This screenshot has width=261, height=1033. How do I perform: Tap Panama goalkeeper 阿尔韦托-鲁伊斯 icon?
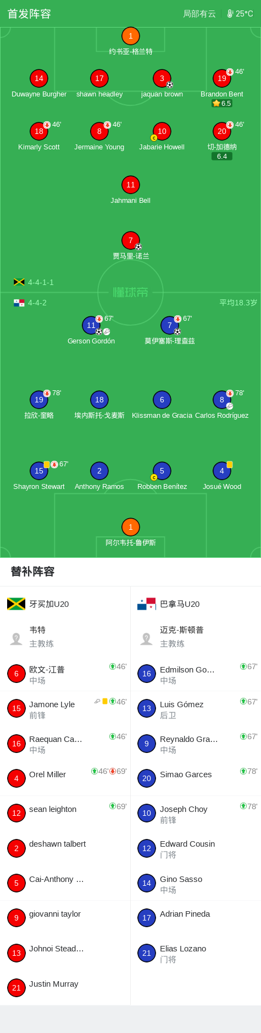coord(131,527)
